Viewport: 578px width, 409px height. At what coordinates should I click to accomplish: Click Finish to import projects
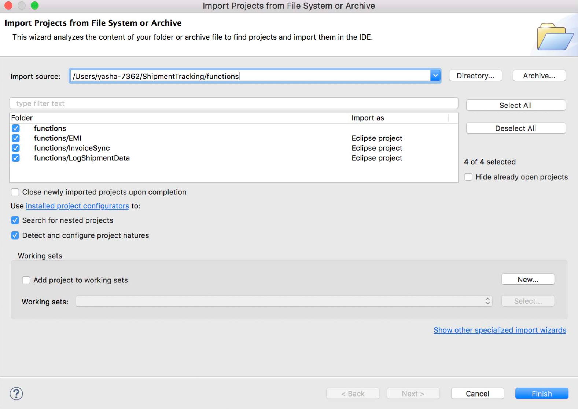click(x=542, y=394)
